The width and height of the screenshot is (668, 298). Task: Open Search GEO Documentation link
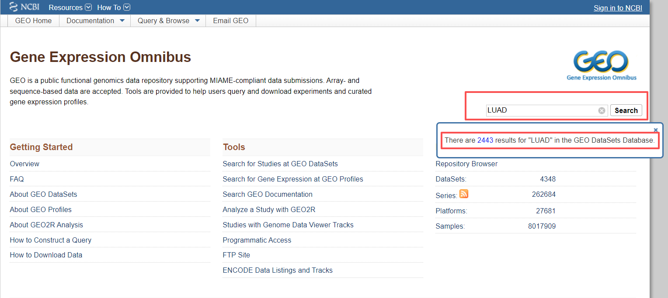point(268,194)
